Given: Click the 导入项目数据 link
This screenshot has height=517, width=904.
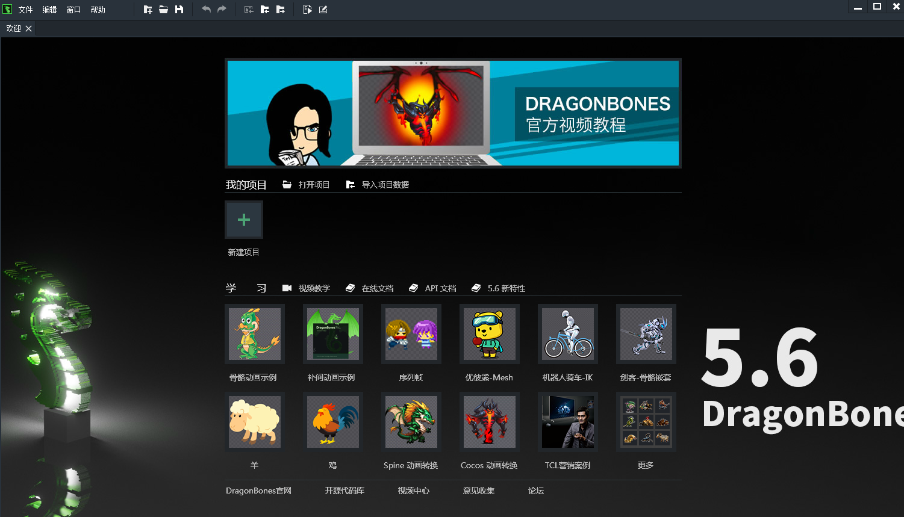Looking at the screenshot, I should pyautogui.click(x=385, y=185).
